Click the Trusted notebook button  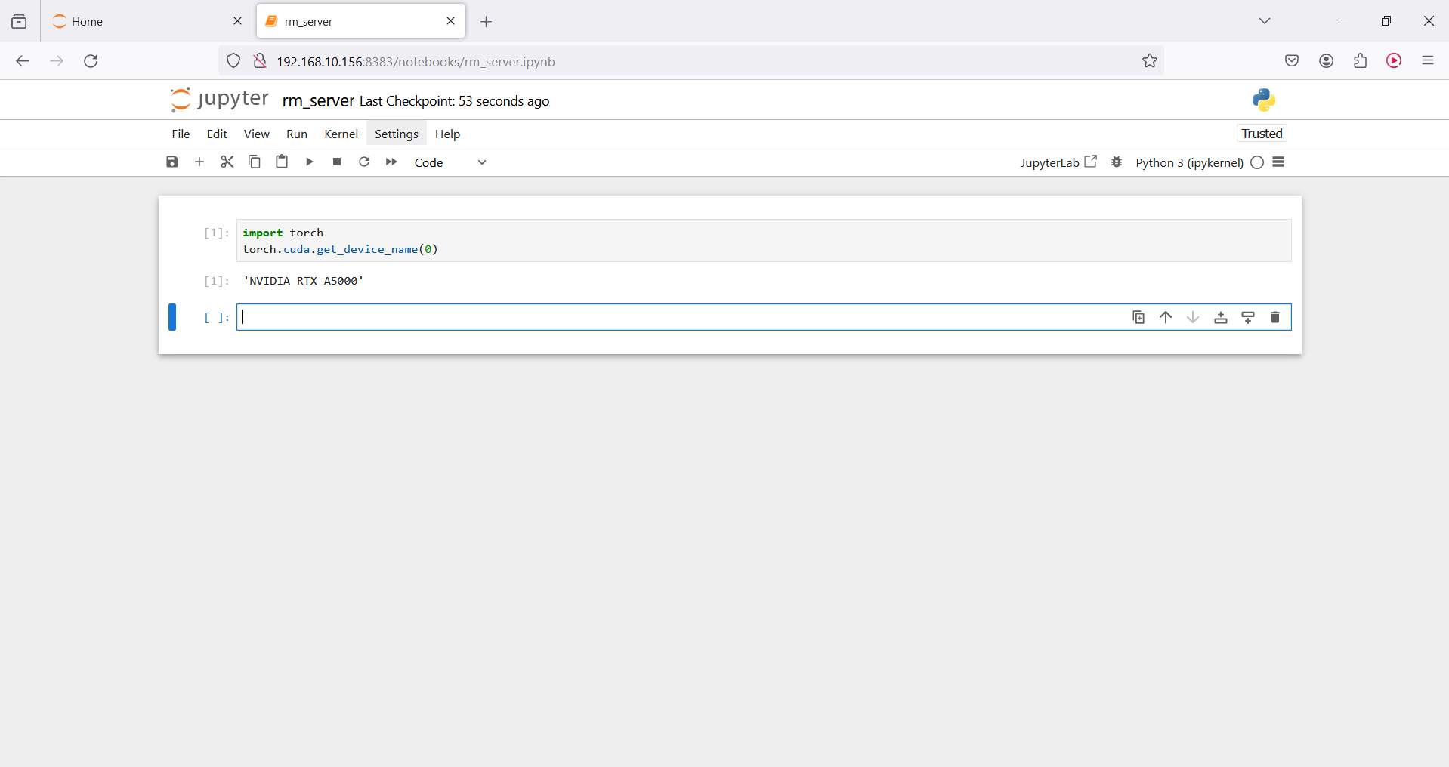click(1262, 134)
